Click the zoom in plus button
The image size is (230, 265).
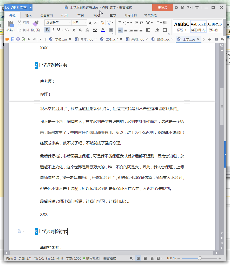220,258
